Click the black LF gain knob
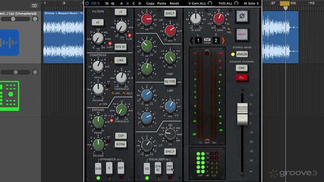 [147, 145]
